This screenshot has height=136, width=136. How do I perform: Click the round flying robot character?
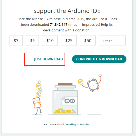93,85
